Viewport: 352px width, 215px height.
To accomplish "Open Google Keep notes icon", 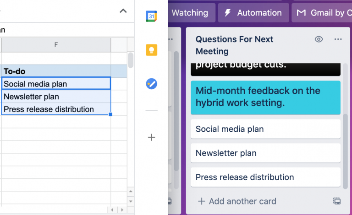I will 151,50.
